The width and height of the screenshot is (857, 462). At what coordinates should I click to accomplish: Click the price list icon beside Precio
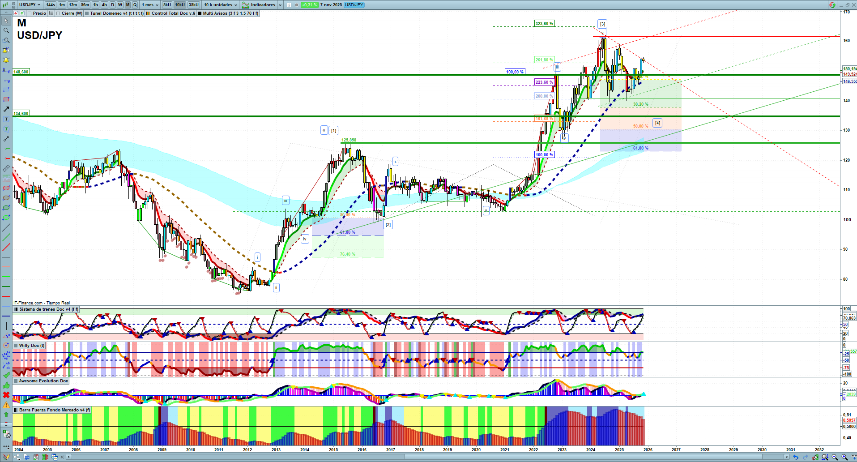51,13
